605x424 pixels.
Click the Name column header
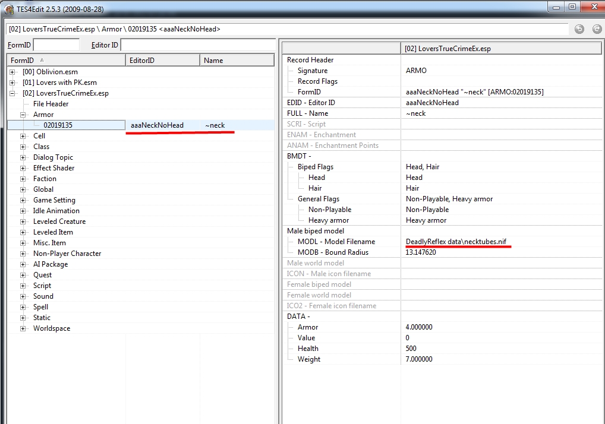236,60
